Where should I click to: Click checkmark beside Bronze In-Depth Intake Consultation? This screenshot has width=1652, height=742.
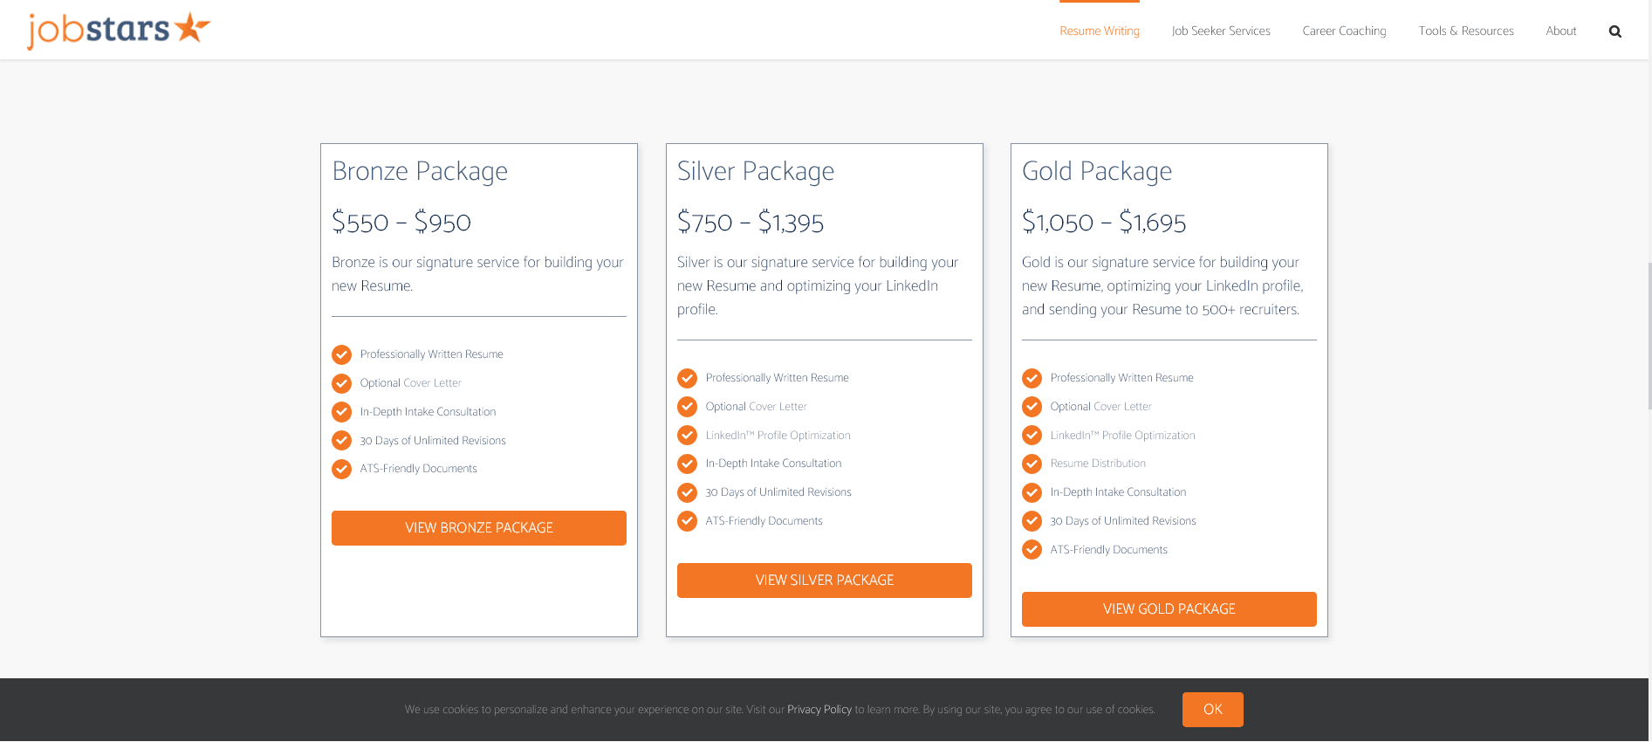click(x=342, y=412)
